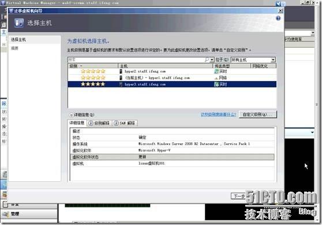
Task: Select the 虚拟化软件状态 detail row
Action: (x=172, y=157)
